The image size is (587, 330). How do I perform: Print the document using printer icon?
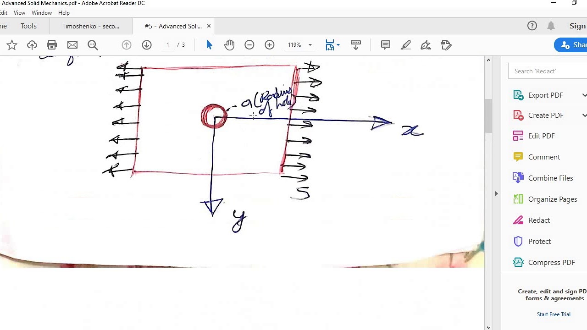click(x=52, y=45)
